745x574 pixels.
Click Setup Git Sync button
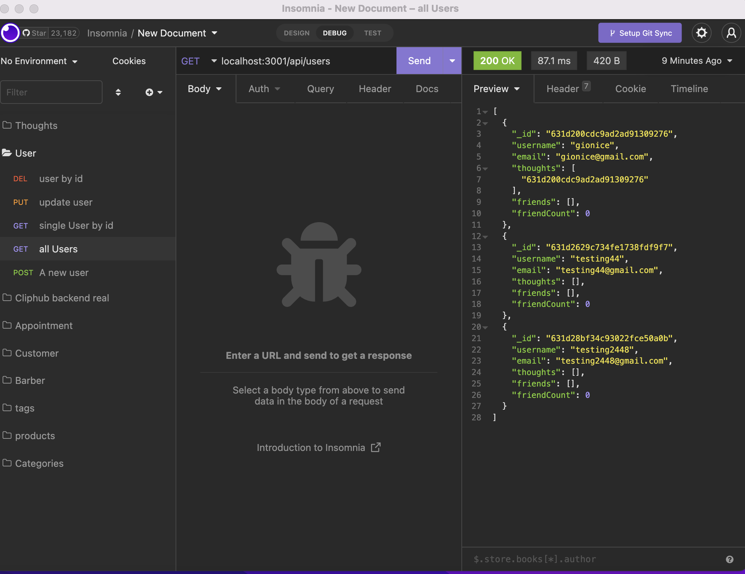tap(640, 33)
